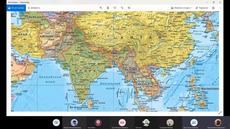Click the ТАИЛАНД label on the map
Viewport: 230px width, 129px height.
click(142, 84)
